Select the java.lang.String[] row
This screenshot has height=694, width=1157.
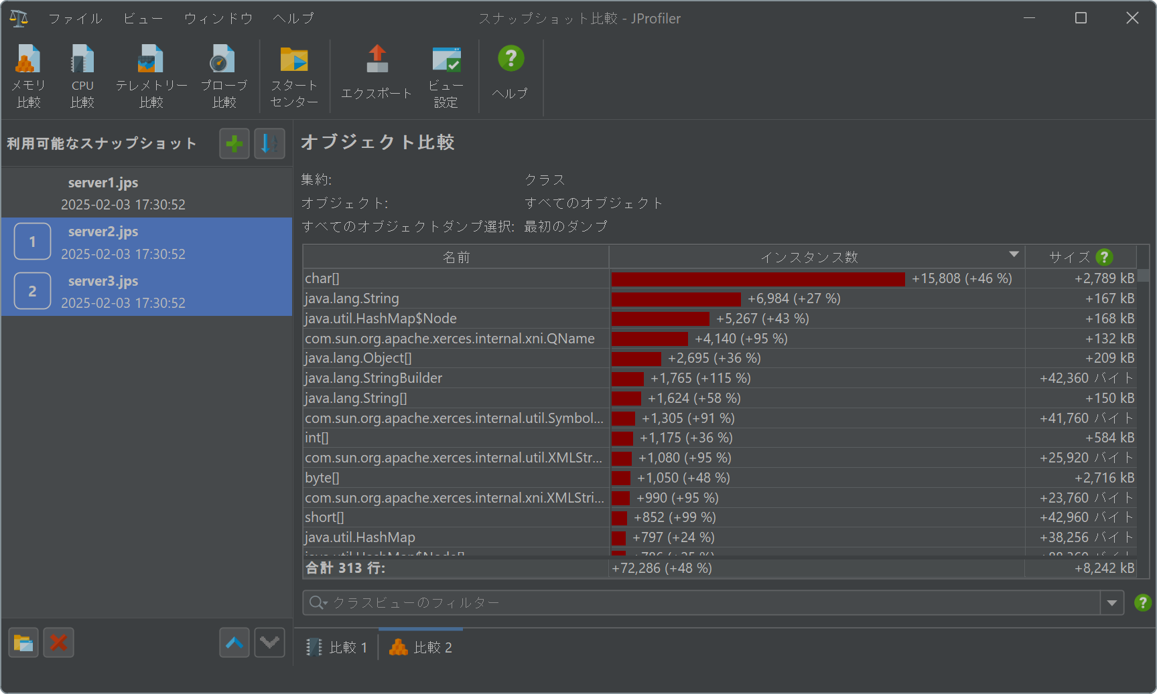click(x=720, y=398)
